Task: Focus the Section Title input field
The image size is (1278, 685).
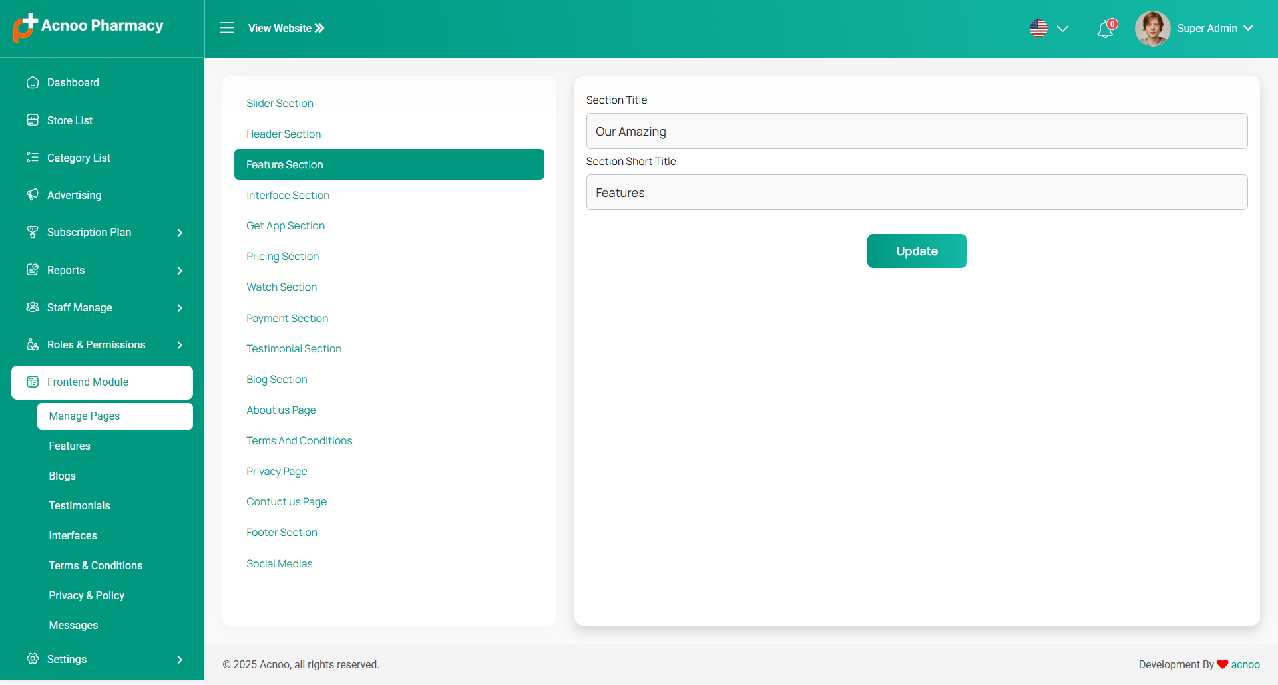Action: [x=917, y=131]
